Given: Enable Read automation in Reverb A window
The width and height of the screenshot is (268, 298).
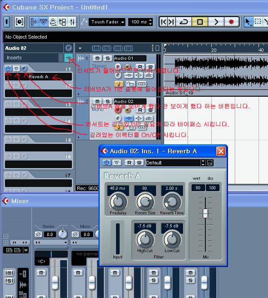Looking at the screenshot, I should (x=129, y=163).
